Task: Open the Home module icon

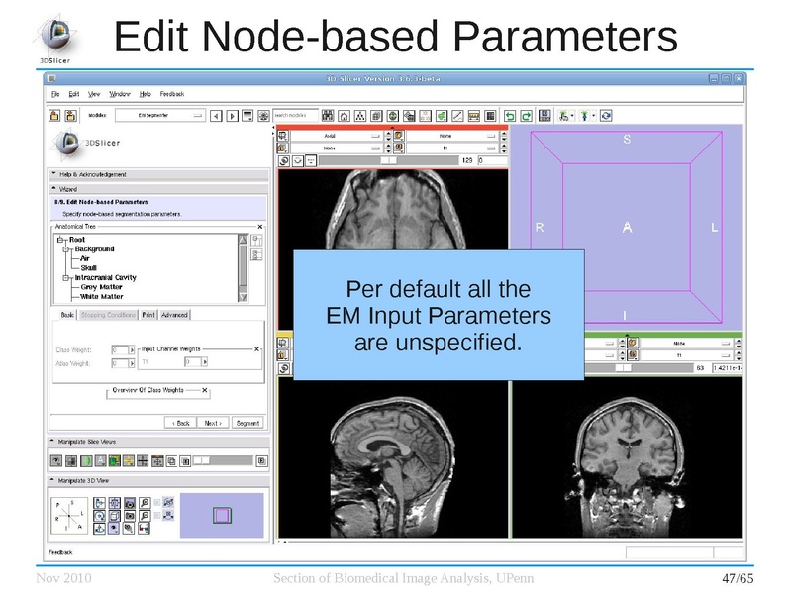Action: click(344, 114)
